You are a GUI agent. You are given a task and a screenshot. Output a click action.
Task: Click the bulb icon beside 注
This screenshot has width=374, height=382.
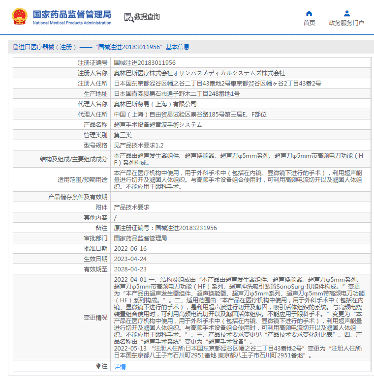coord(98,366)
